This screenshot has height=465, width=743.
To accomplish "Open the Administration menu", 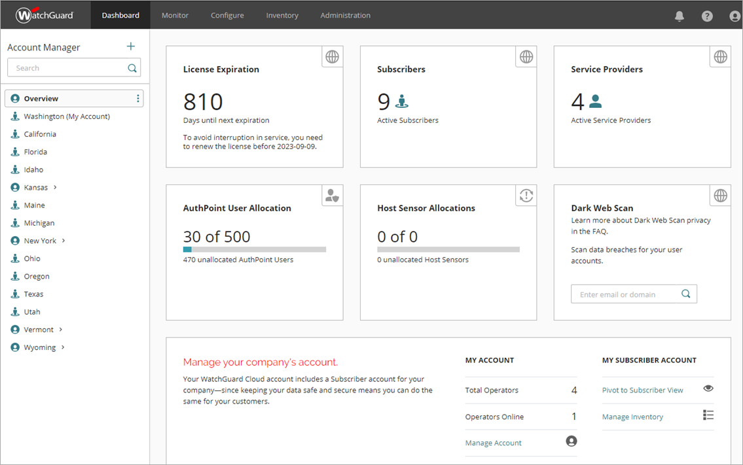I will pyautogui.click(x=345, y=15).
